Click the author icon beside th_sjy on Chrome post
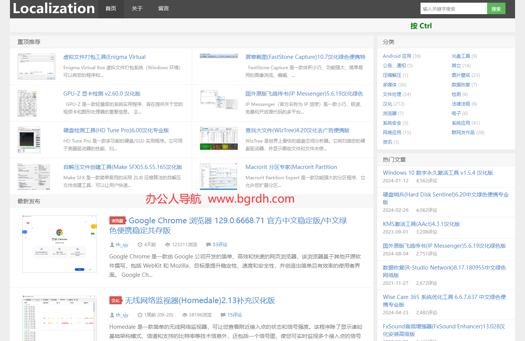The height and width of the screenshot is (341, 525). pyautogui.click(x=112, y=245)
